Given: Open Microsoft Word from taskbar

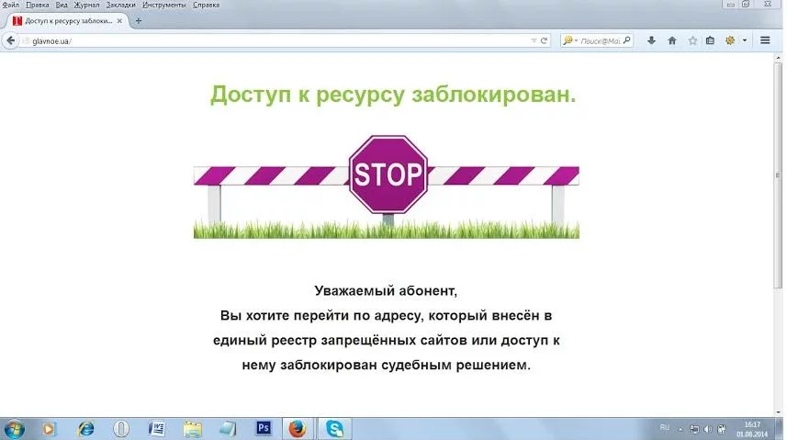Looking at the screenshot, I should 157,429.
